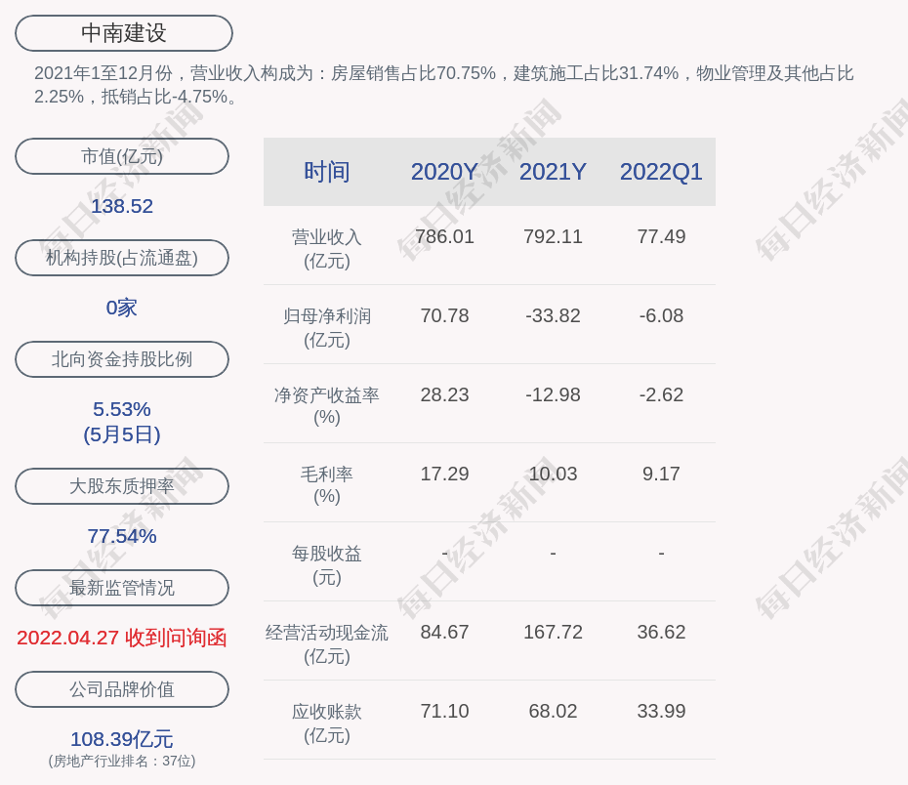Image resolution: width=908 pixels, height=785 pixels.
Task: Click the 毛利率(%) row label
Action: pyautogui.click(x=327, y=485)
